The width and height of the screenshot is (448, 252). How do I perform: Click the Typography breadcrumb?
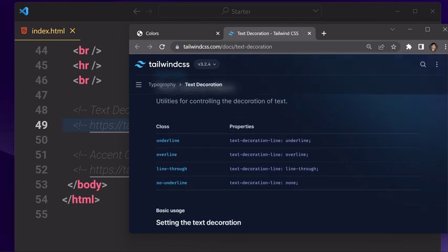[x=162, y=85]
